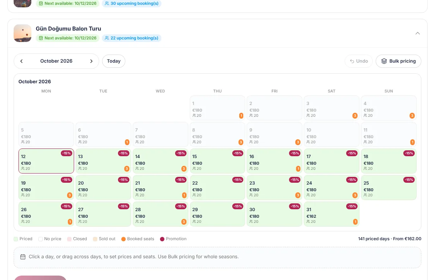435x280 pixels.
Task: Click the Sold out legend swatch
Action: click(x=95, y=239)
